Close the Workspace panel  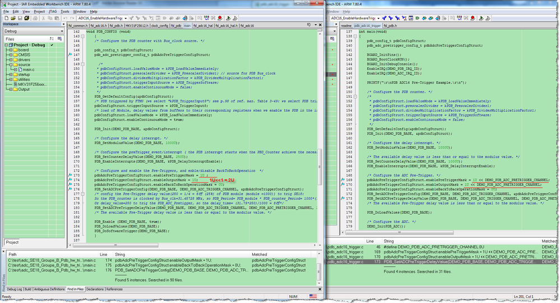point(63,24)
